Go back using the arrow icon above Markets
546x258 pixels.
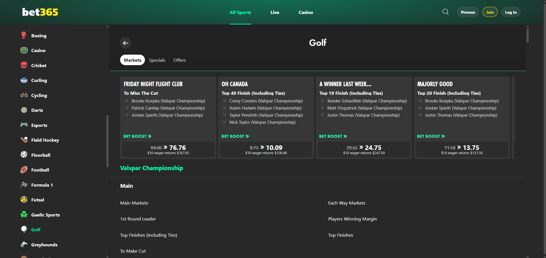point(126,43)
